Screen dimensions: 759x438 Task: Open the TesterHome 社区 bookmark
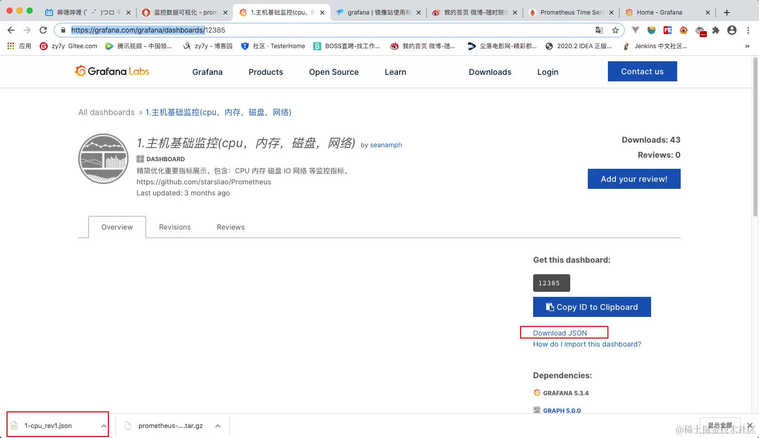(x=273, y=46)
